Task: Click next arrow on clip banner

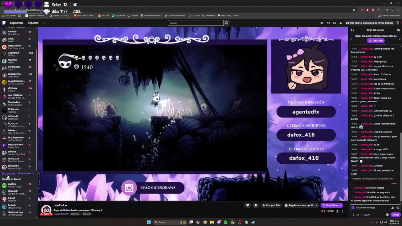Action: (x=400, y=39)
